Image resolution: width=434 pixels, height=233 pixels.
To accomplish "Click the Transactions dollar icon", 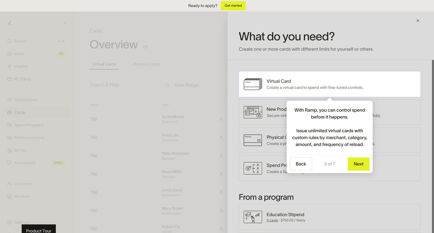I will tap(9, 100).
